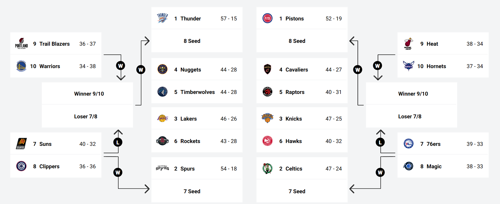Select the 8 Seed slot under Thunder

pos(192,41)
